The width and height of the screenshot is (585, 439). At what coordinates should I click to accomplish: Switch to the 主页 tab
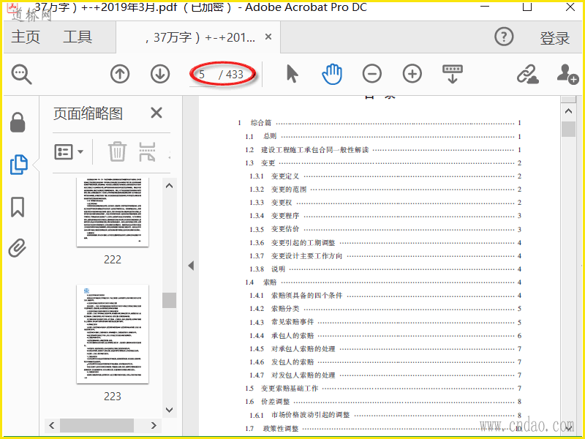(26, 37)
